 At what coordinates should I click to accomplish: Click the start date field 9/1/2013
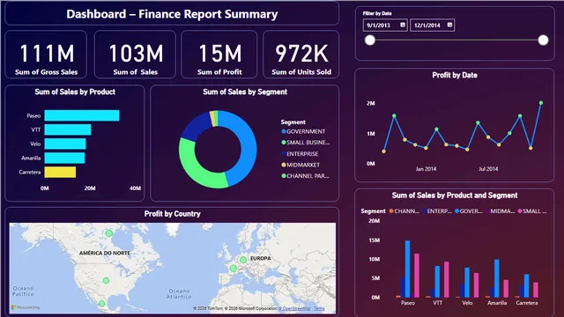tap(385, 26)
